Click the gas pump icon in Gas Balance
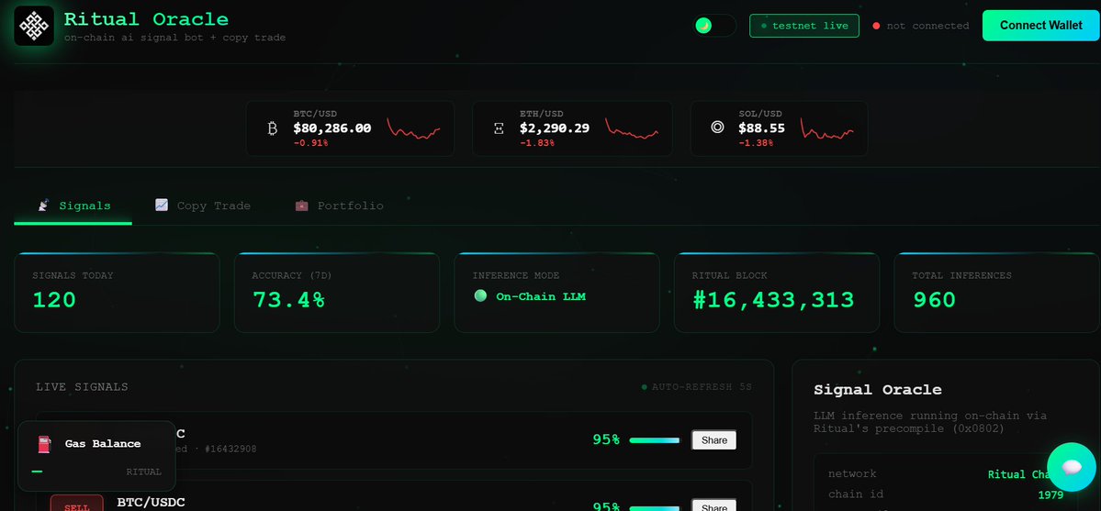 click(x=44, y=444)
